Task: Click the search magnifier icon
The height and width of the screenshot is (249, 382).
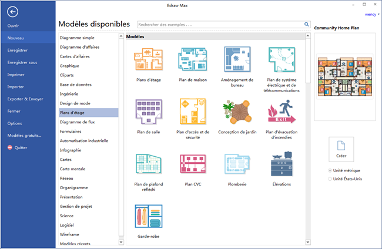Action: (x=306, y=24)
